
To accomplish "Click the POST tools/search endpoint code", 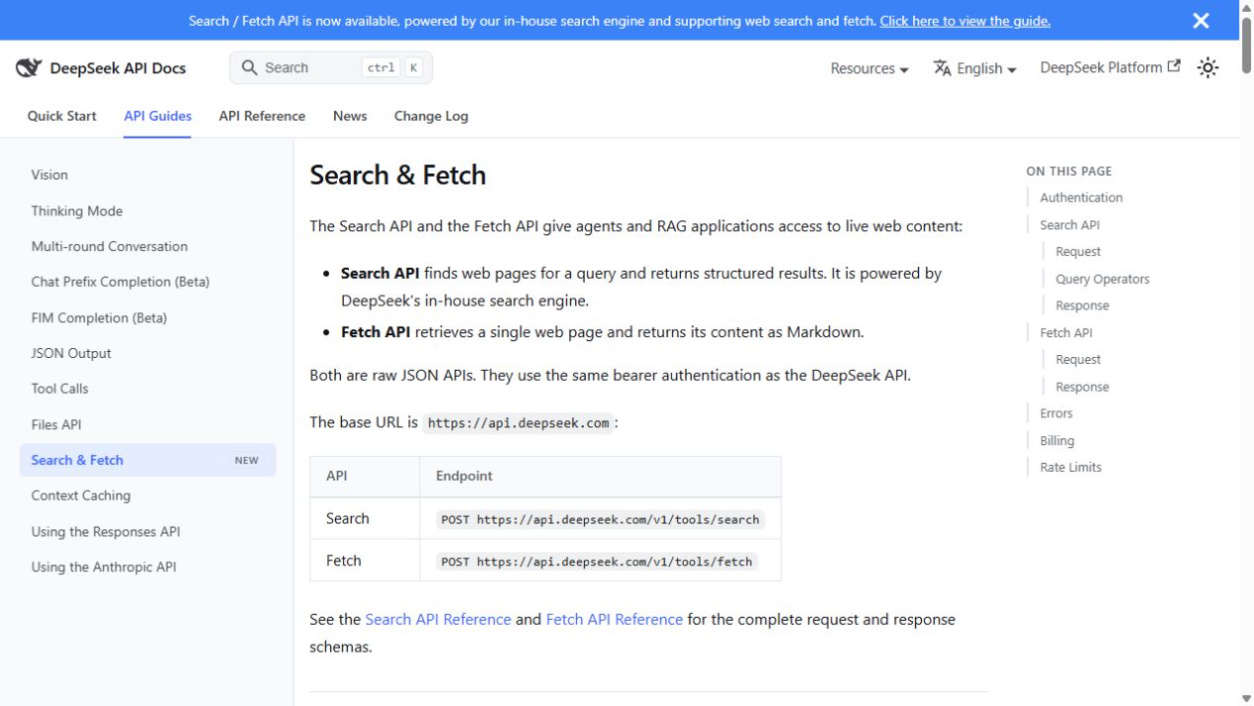I will pos(601,519).
